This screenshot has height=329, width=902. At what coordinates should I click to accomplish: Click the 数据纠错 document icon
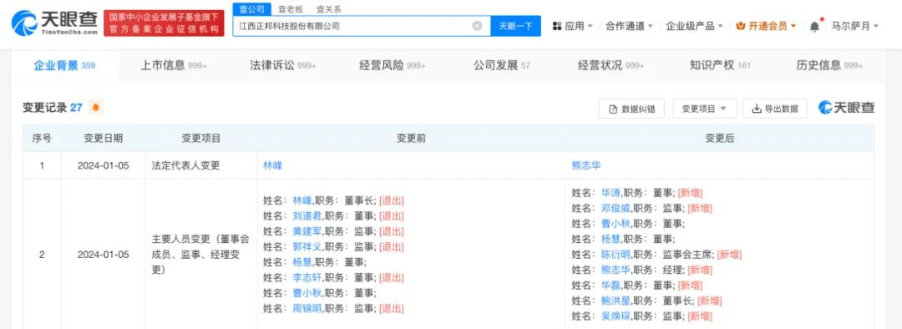tap(613, 109)
